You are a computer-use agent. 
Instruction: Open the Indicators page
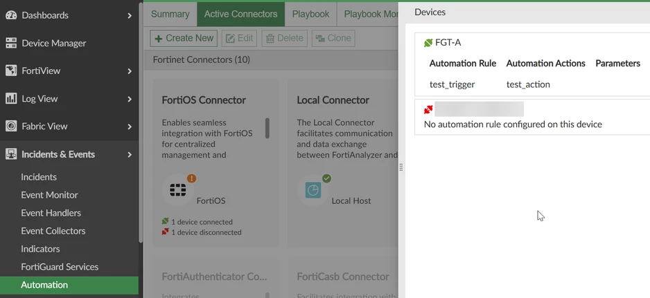[x=40, y=249]
